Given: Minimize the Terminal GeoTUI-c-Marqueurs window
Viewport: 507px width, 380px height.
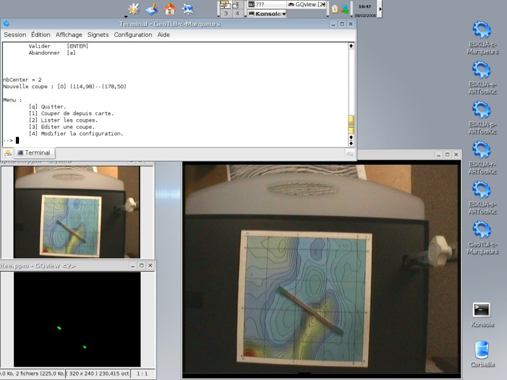Looking at the screenshot, I should [x=333, y=24].
